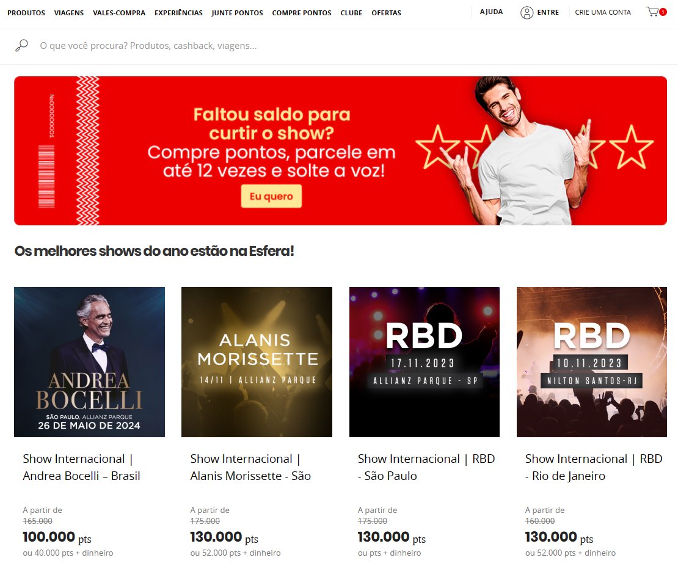Screen dimensions: 678x563
Task: Click the Eu quero banner button
Action: point(271,196)
